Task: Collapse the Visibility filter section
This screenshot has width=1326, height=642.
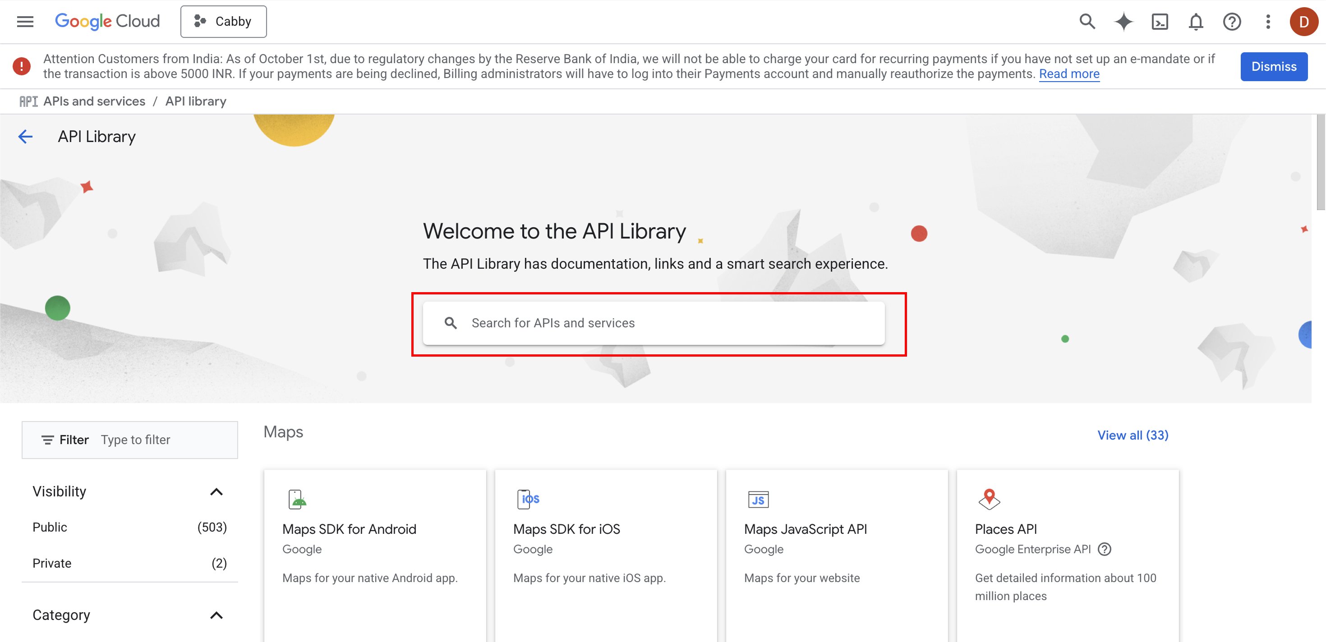Action: click(216, 491)
